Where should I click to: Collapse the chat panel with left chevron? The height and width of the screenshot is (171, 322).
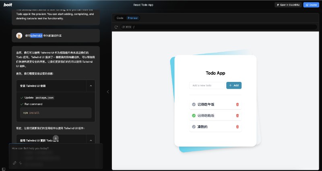(x=108, y=92)
